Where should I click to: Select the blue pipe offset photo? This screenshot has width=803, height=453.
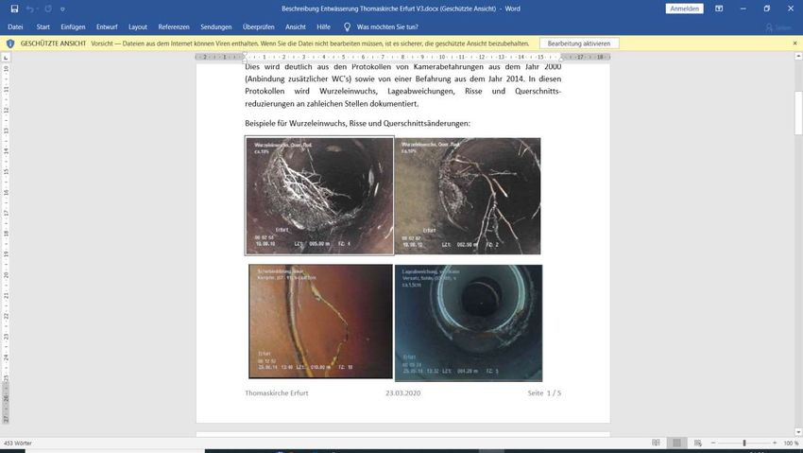tap(469, 322)
